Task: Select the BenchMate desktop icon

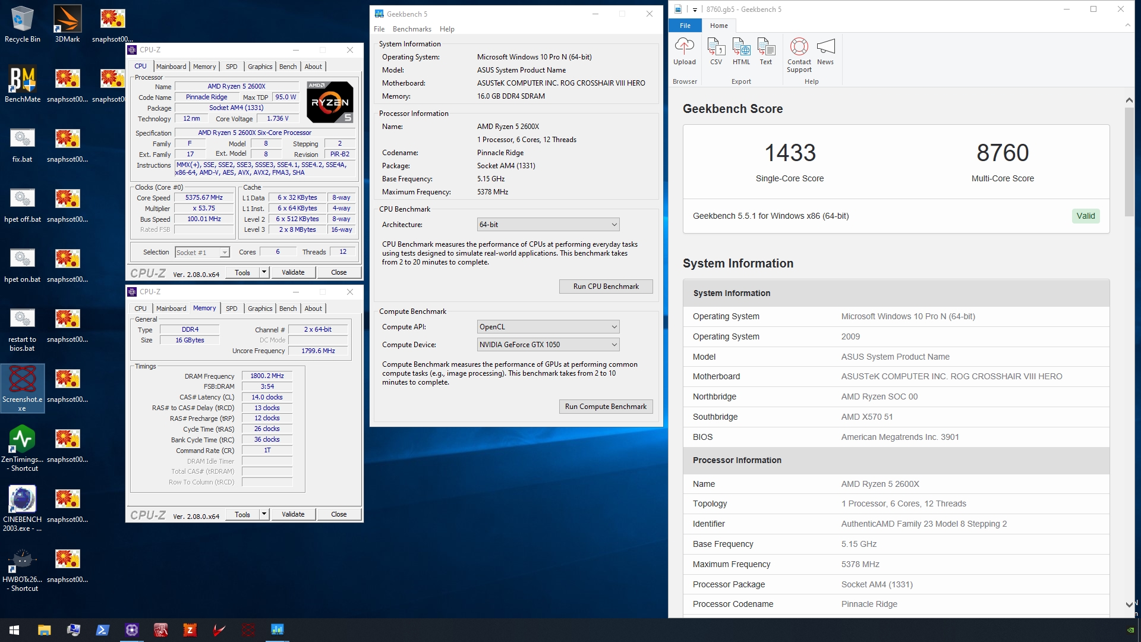Action: click(23, 84)
